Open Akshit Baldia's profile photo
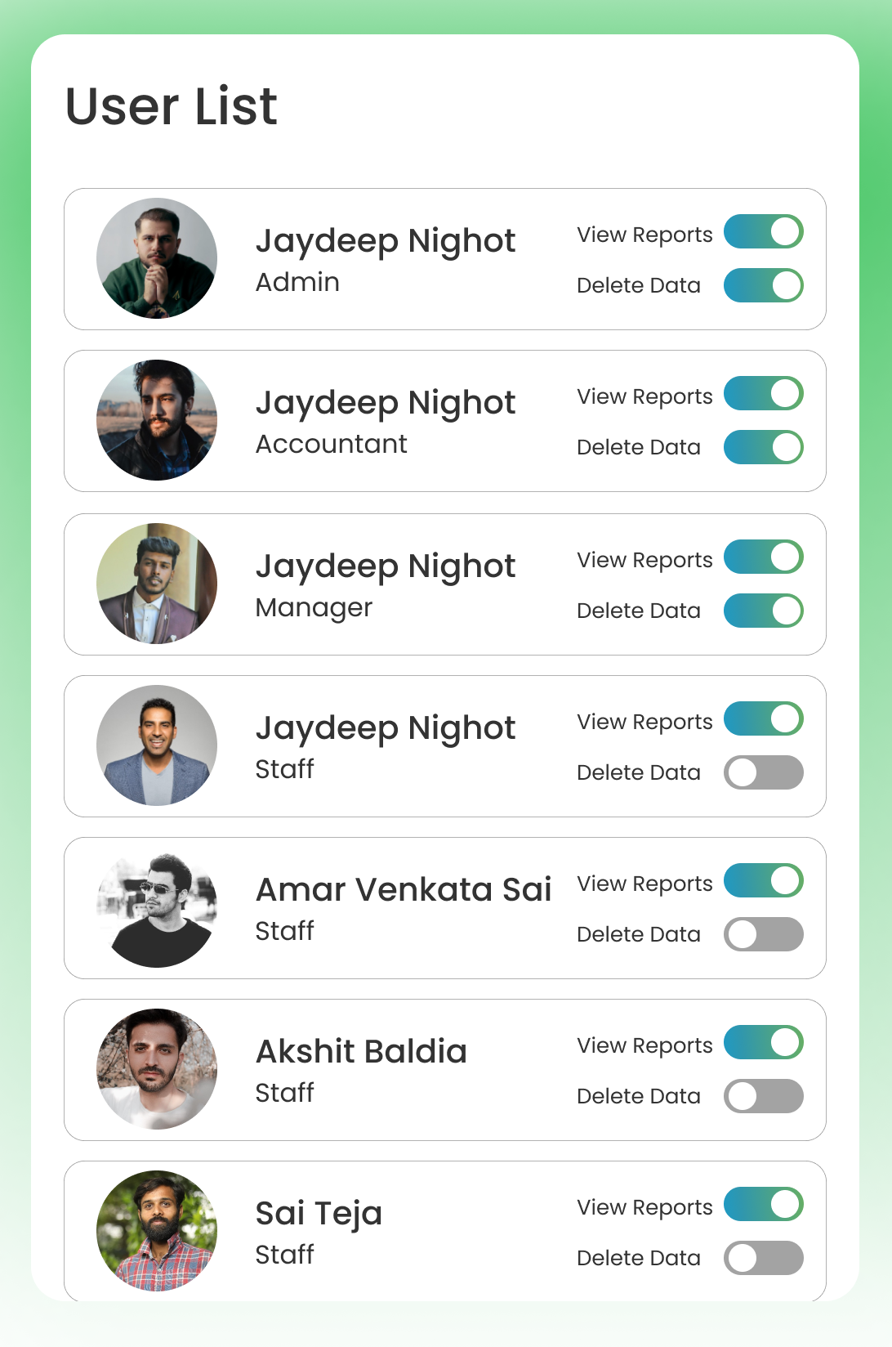Screen dimensions: 892x1347 click(x=157, y=1069)
